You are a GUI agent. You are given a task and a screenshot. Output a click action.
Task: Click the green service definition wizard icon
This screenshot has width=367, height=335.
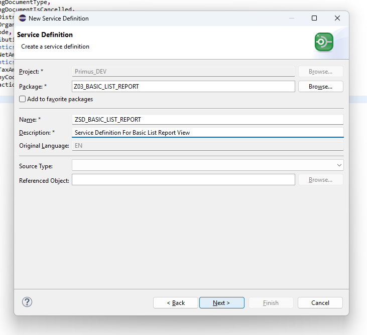click(x=324, y=42)
